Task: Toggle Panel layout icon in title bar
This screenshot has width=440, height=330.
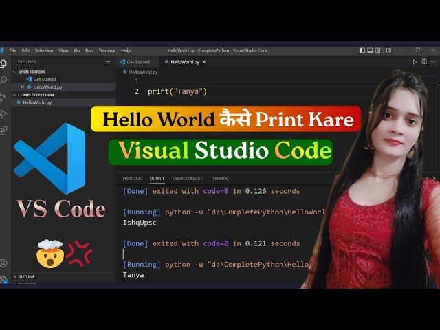Action: click(370, 50)
